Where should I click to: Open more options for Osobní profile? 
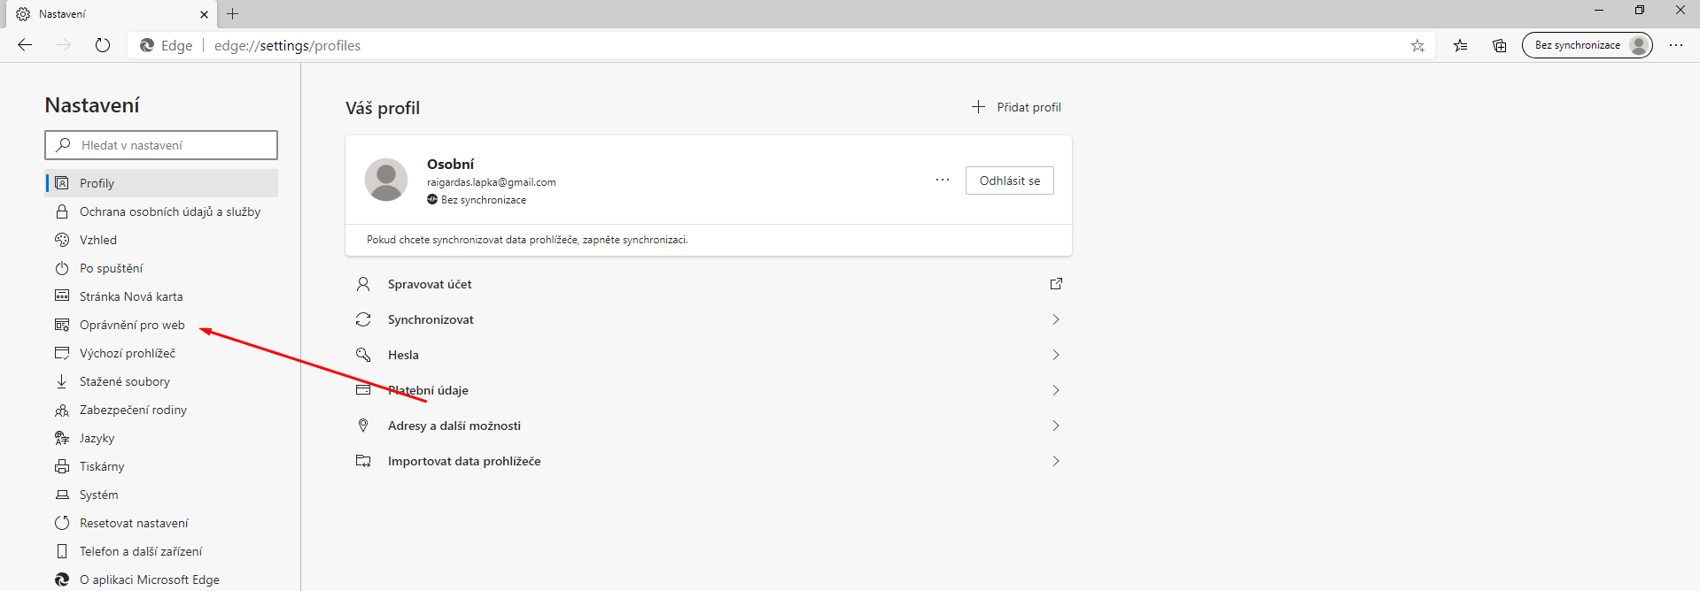(942, 180)
